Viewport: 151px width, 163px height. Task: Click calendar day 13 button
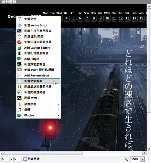tap(128, 18)
